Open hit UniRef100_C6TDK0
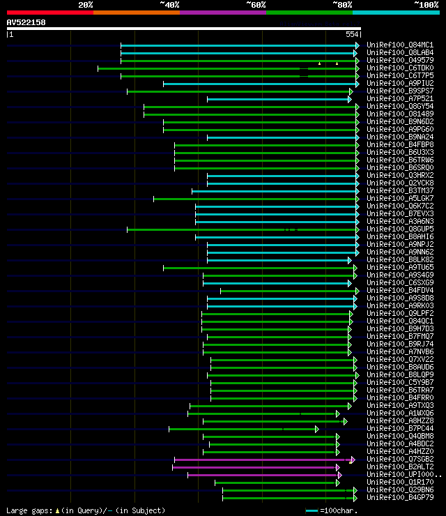This screenshot has width=446, height=516. (400, 68)
